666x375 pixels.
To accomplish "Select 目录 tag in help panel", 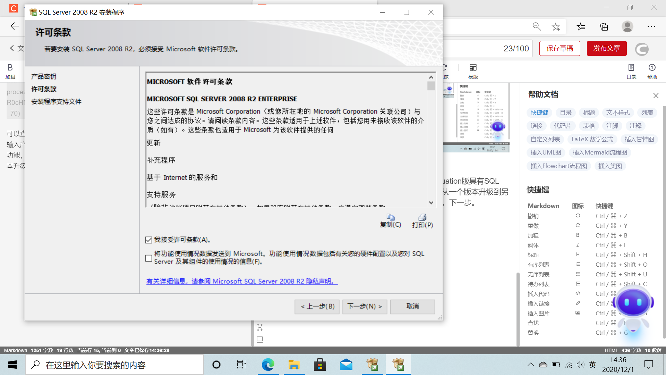I will pos(566,112).
